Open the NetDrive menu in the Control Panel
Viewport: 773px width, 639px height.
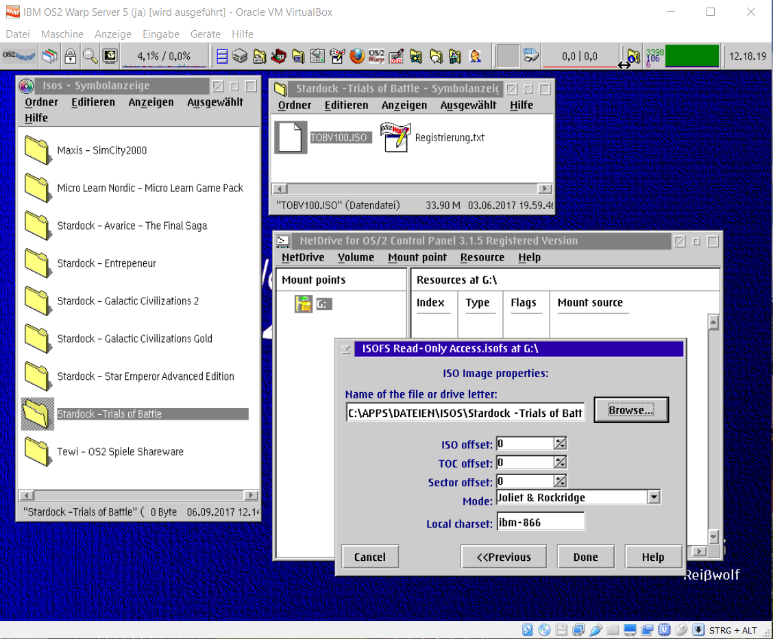[x=303, y=257]
